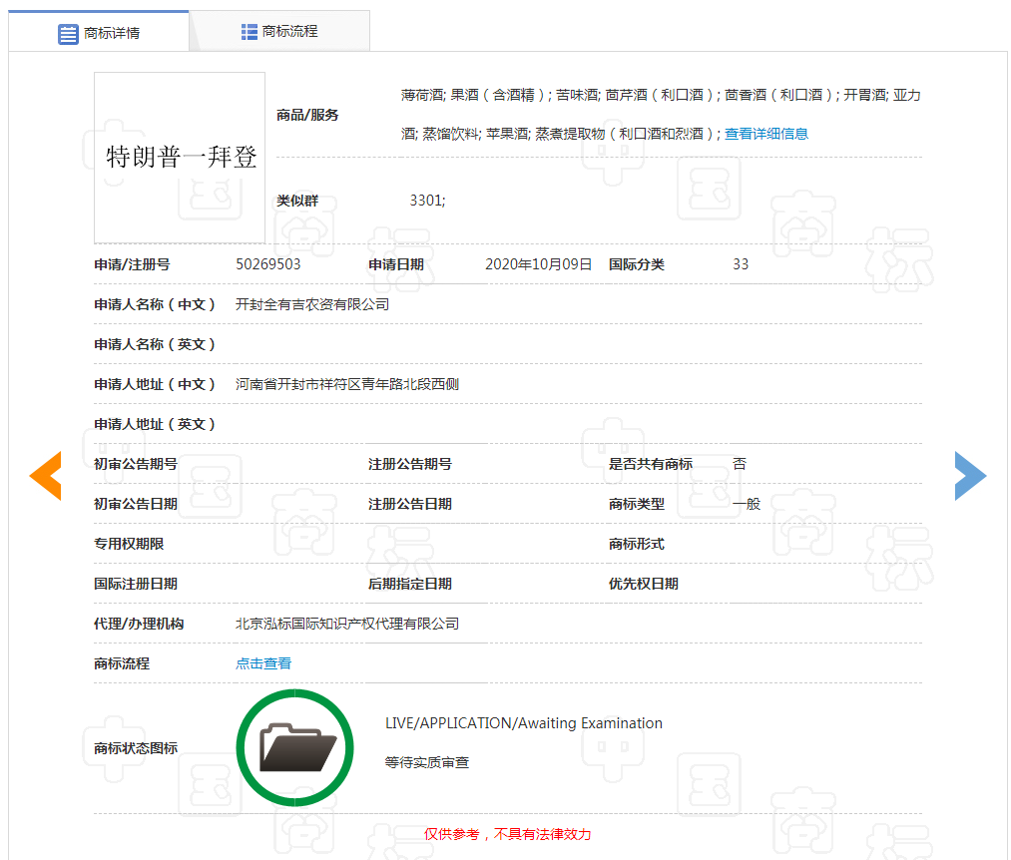Click the 申请人名称（中文） label
The height and width of the screenshot is (860, 1011).
tap(155, 304)
